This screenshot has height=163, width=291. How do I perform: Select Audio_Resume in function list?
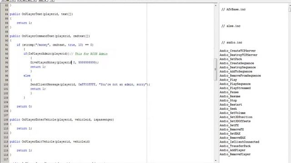point(230,96)
